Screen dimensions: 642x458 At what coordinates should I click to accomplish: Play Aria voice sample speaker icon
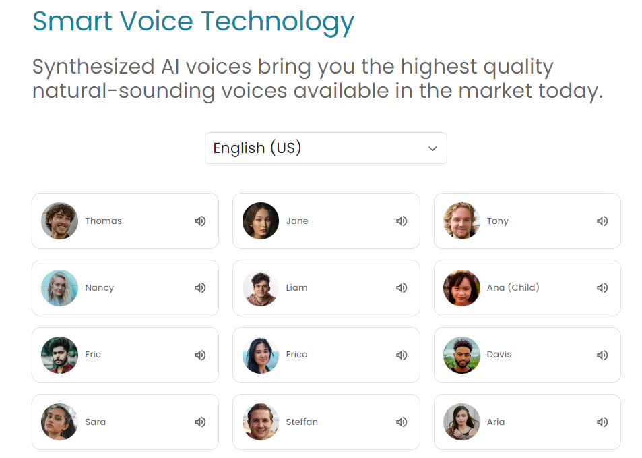click(602, 422)
